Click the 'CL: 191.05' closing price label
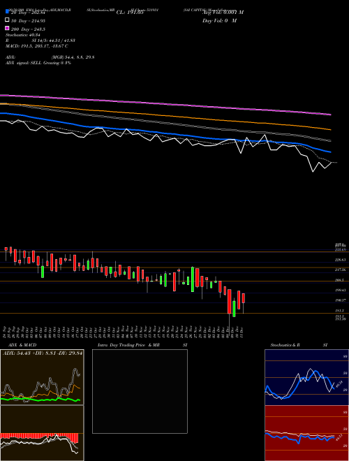349x461 pixels. [x=130, y=13]
